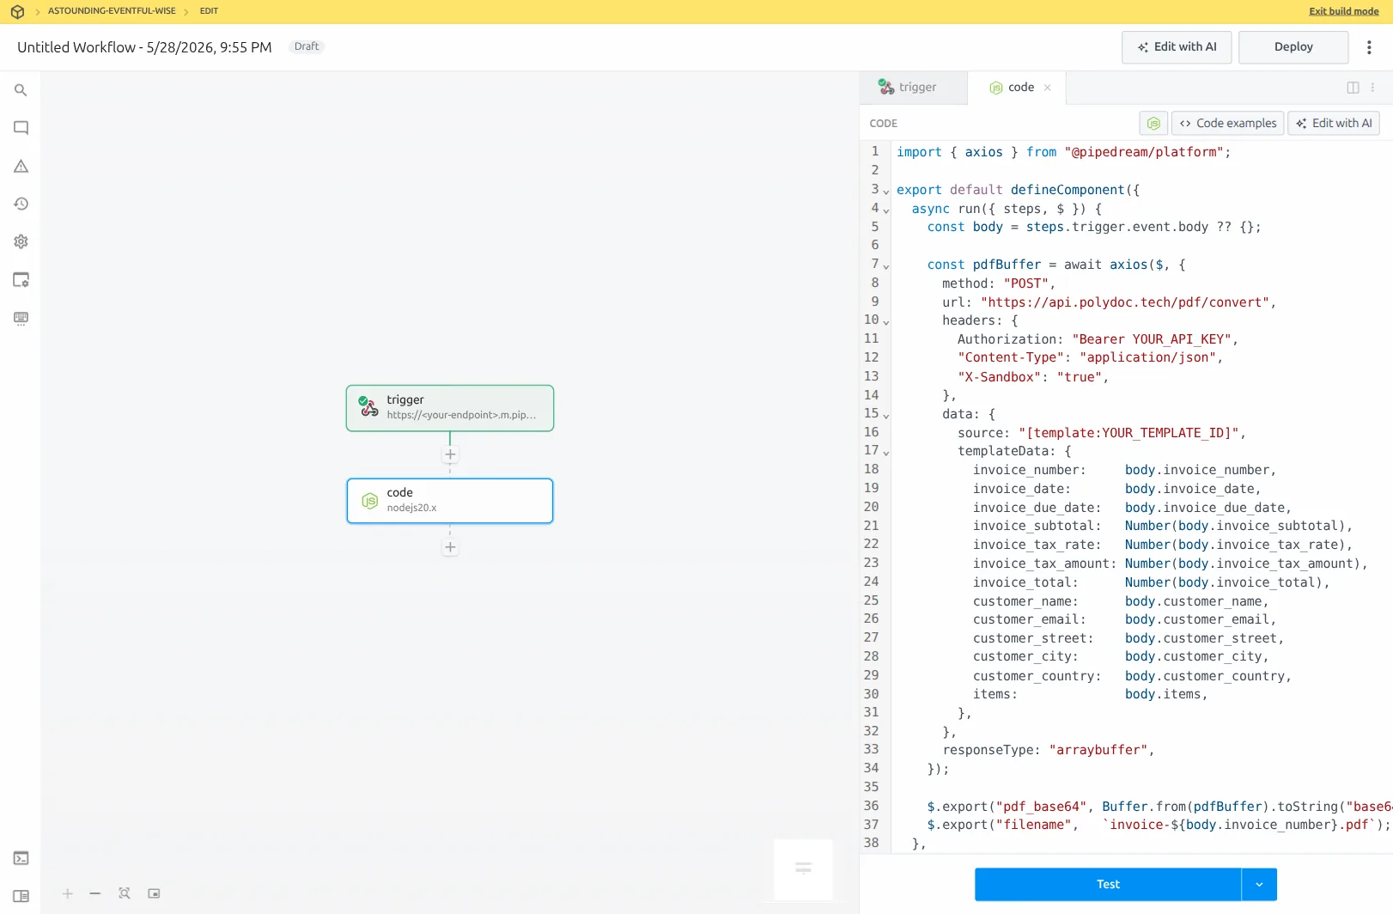The image size is (1393, 914).
Task: Toggle the sidebar panel layout icon
Action: click(21, 896)
